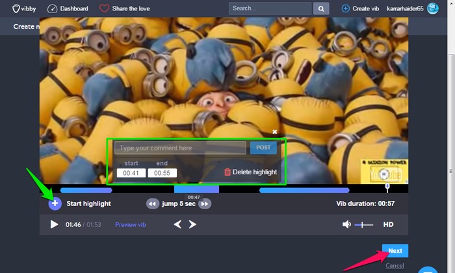
Task: Click the Next button
Action: point(395,251)
